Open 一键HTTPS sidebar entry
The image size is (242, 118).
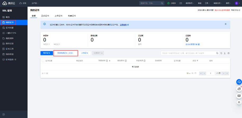[x=14, y=33]
